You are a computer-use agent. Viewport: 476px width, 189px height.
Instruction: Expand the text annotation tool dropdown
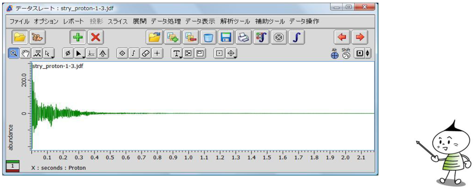(x=181, y=57)
